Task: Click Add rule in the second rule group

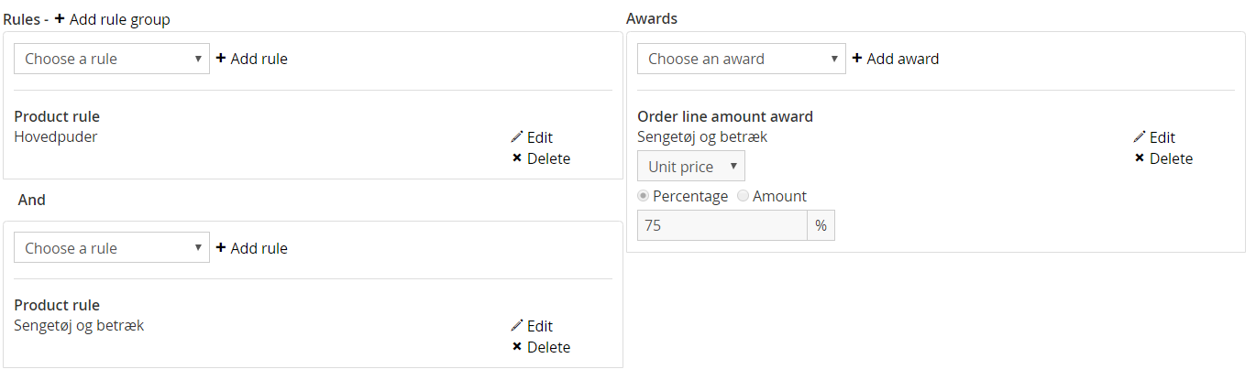Action: [x=251, y=248]
